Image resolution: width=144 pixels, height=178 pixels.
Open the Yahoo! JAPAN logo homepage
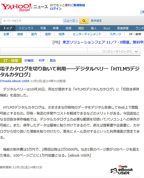tap(17, 7)
